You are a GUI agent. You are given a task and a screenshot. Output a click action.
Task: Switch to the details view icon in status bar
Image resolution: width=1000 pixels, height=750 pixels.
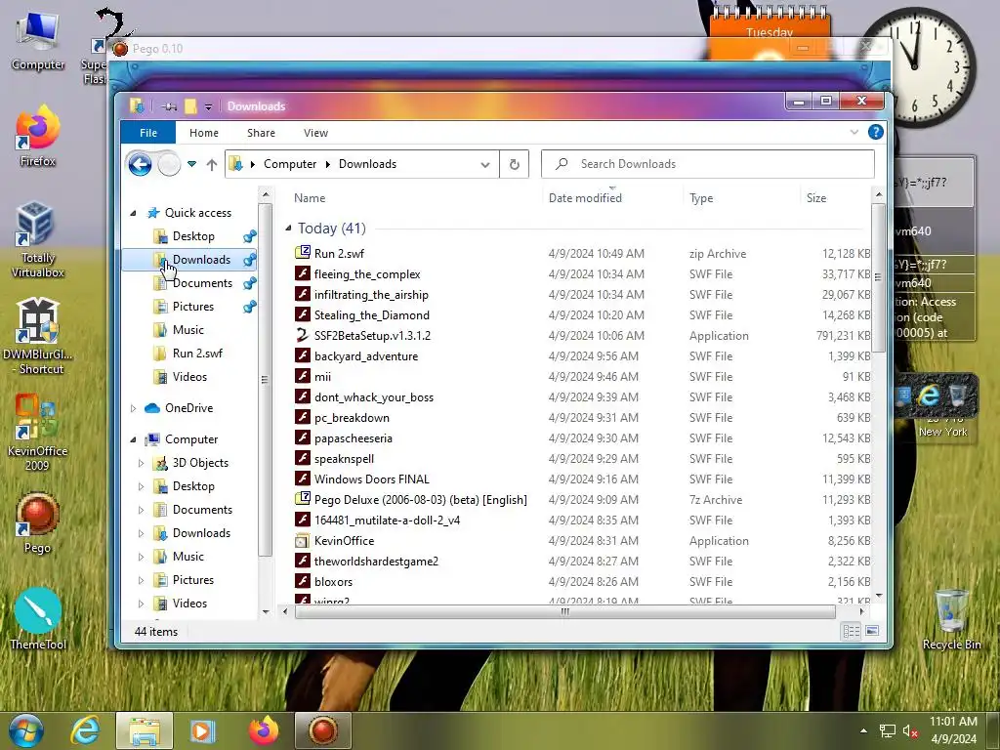[x=852, y=632]
